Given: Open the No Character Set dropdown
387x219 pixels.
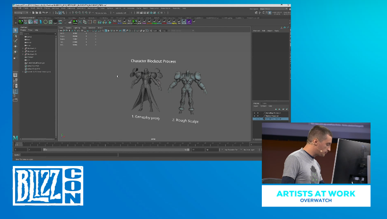Looking at the screenshot, I should pyautogui.click(x=231, y=150).
